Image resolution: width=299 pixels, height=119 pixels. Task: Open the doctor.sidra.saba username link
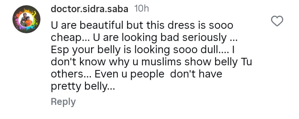pyautogui.click(x=89, y=9)
